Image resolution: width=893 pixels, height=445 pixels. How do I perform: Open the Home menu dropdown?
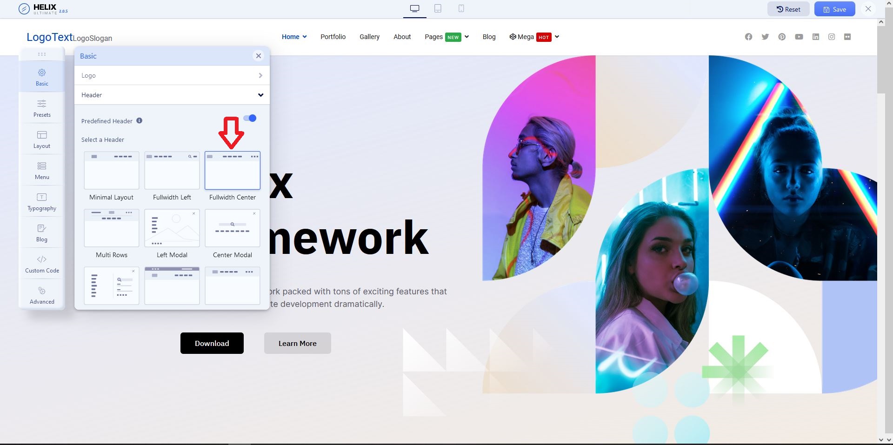click(294, 37)
